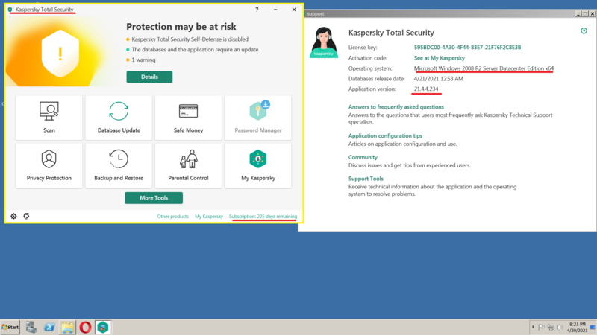
Task: Click application version 21.4.4.234
Action: [x=426, y=89]
